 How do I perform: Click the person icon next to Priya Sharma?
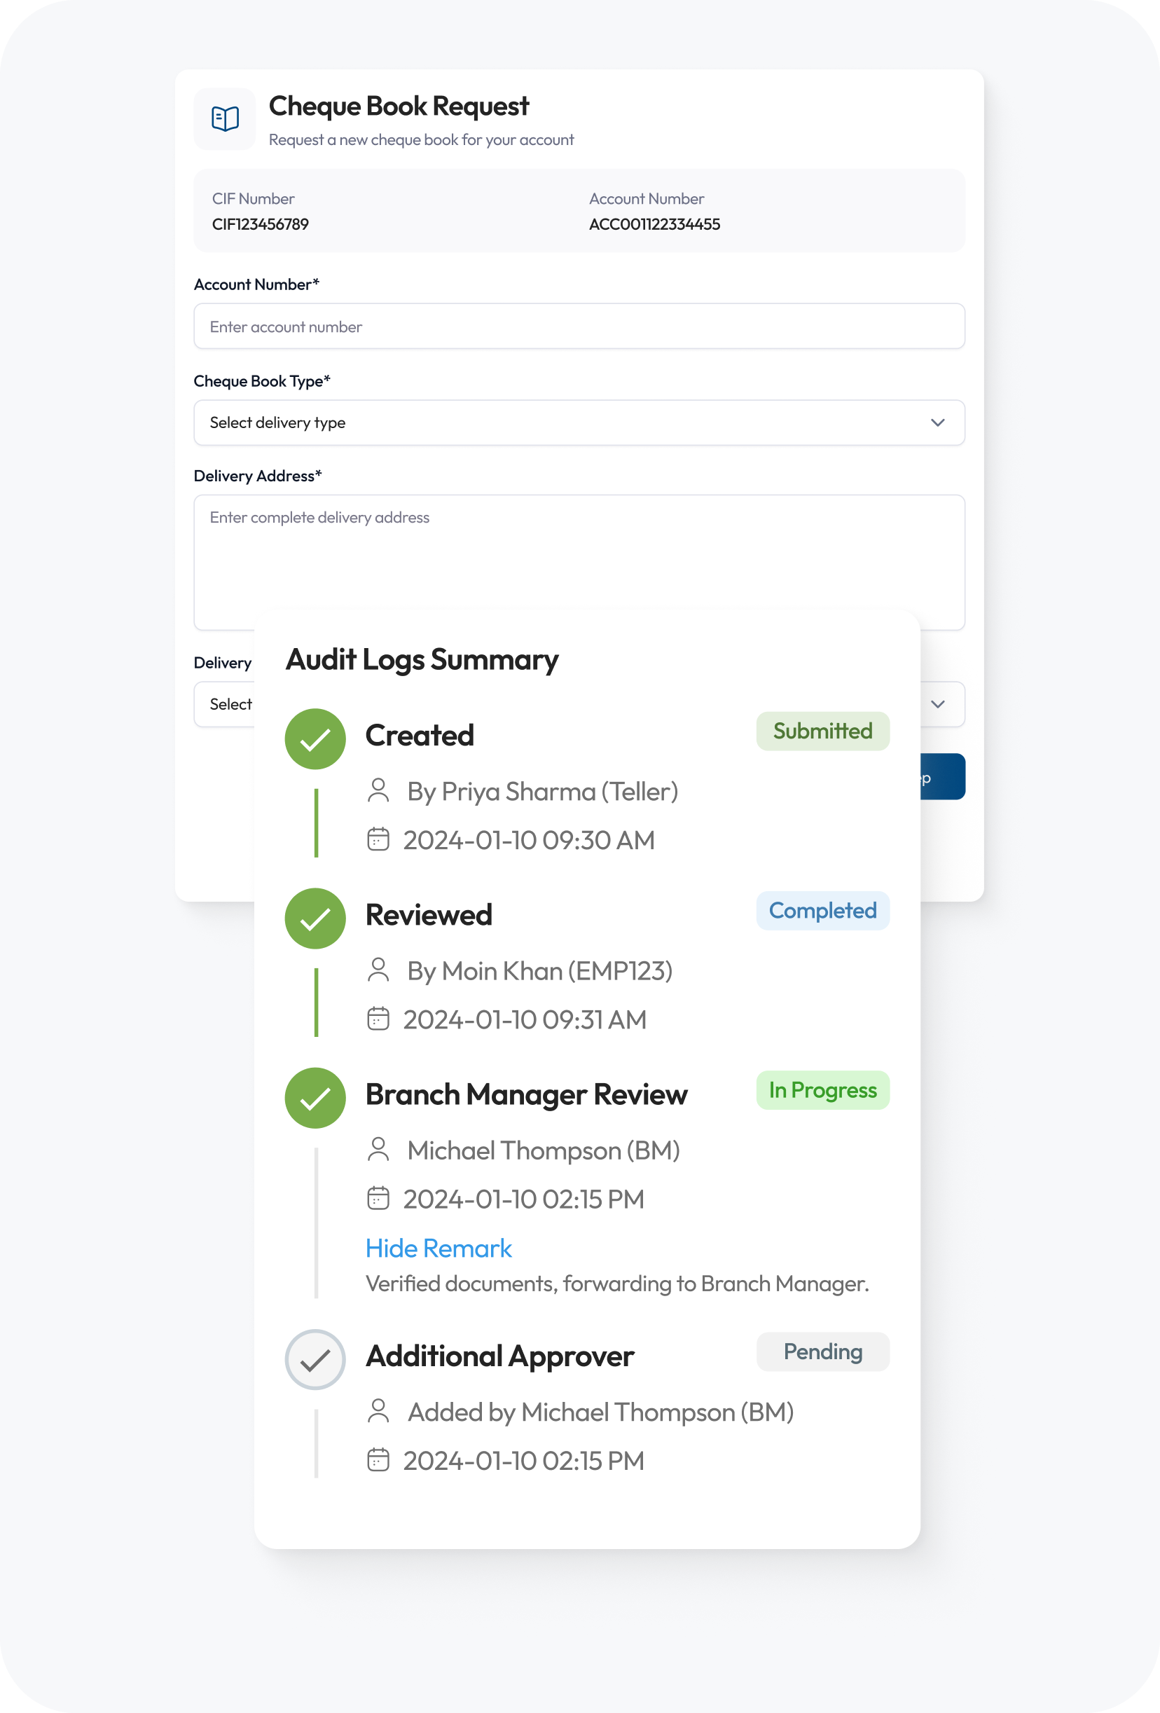tap(378, 791)
